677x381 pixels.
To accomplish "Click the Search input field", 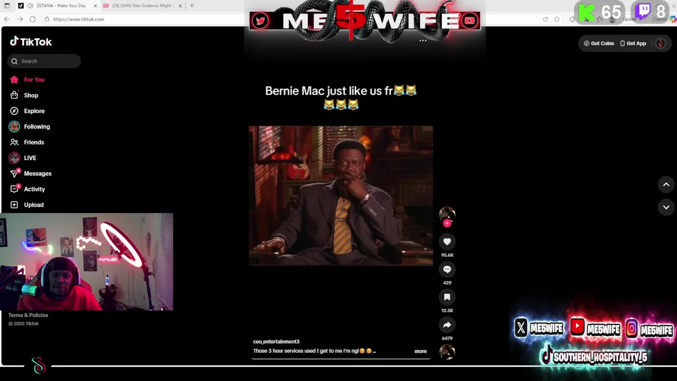I will [x=44, y=61].
